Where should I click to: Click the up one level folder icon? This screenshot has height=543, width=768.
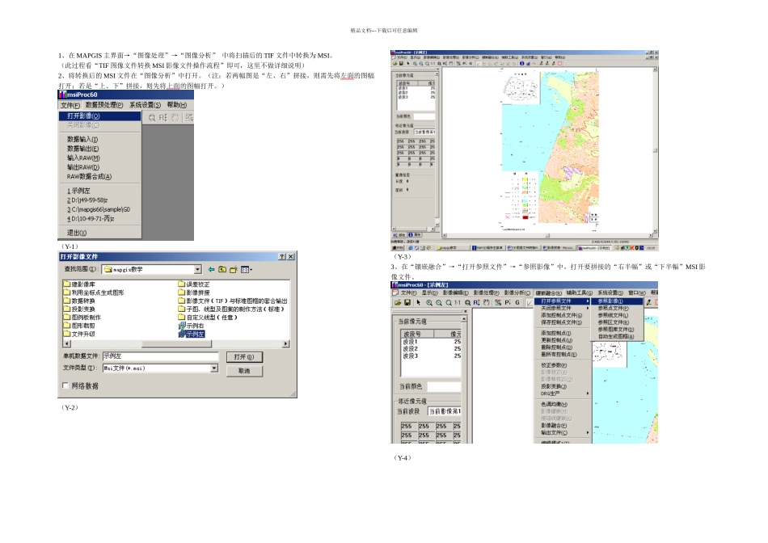pyautogui.click(x=222, y=269)
